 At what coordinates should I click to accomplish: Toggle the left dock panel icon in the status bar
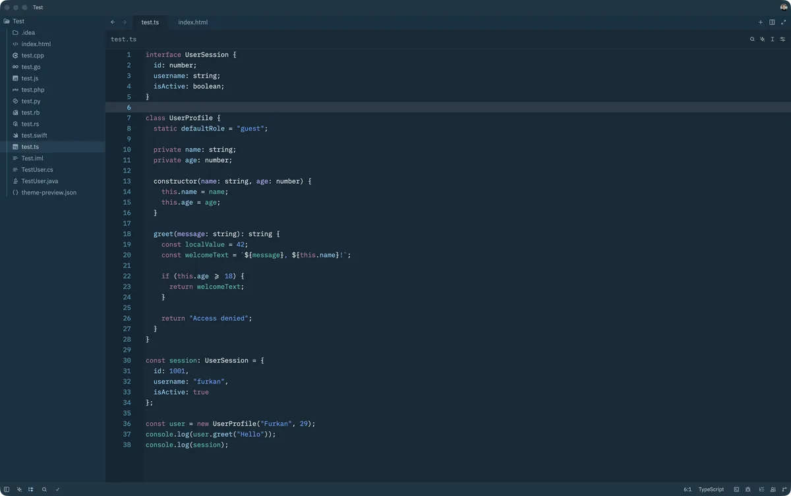pos(7,489)
